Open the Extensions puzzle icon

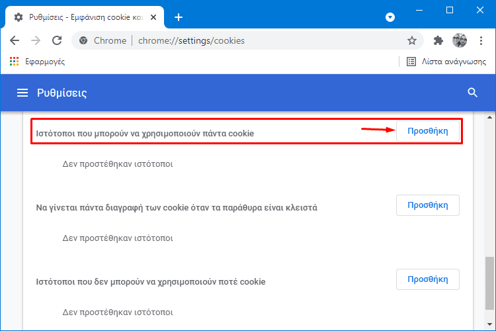pyautogui.click(x=438, y=40)
